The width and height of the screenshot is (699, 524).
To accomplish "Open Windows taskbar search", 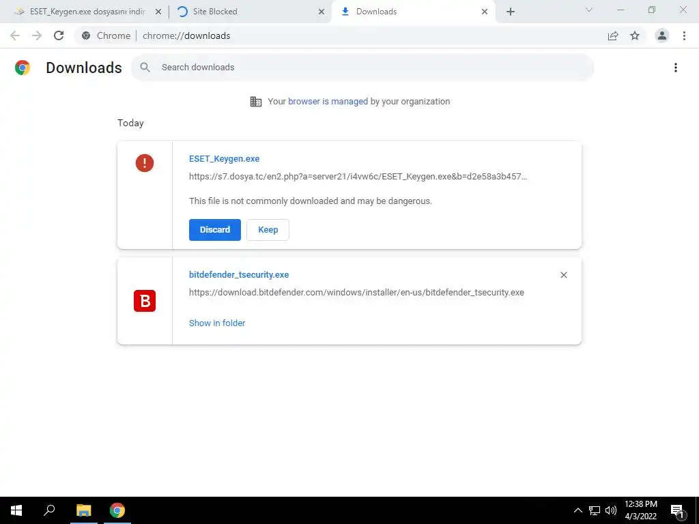I will click(49, 510).
